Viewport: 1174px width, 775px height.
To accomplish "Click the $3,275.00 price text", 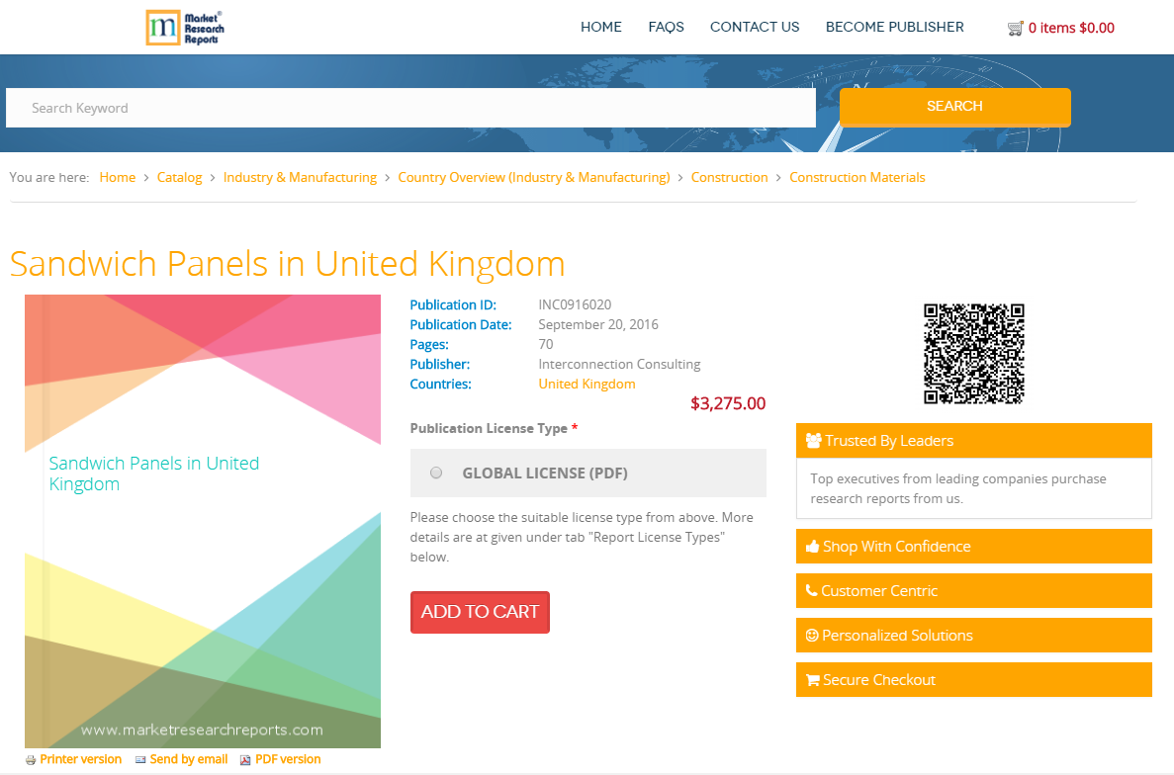I will coord(728,404).
